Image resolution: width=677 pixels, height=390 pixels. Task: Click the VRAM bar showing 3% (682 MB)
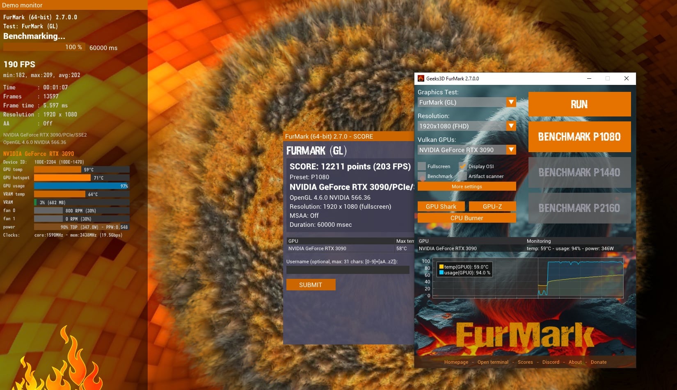coord(82,202)
